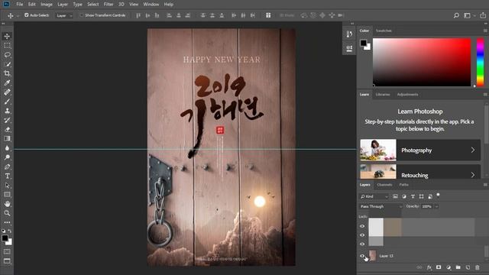Screen dimensions: 489x275
Task: Delete the layer with the trash icon
Action: 477,267
